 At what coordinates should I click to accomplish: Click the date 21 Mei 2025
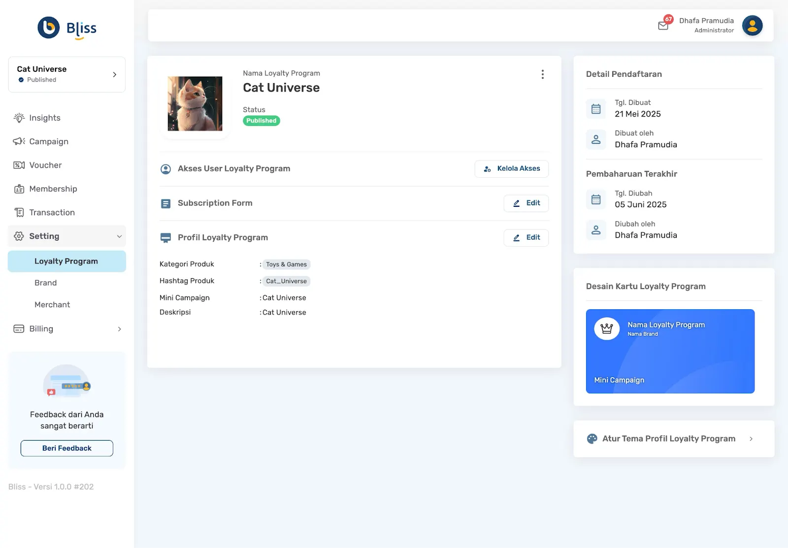point(638,114)
